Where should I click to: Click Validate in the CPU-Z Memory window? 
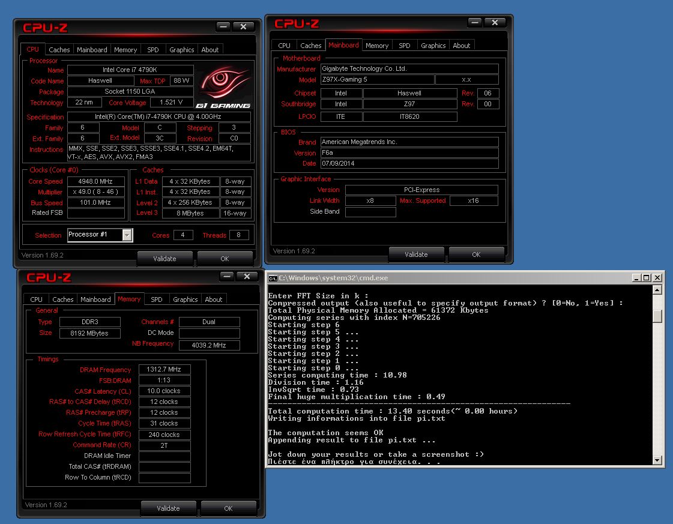pyautogui.click(x=168, y=508)
